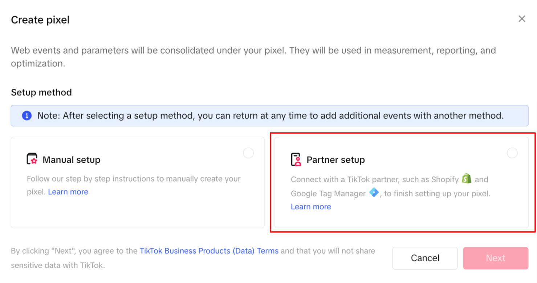Click the blue info icon in the note

tap(27, 116)
